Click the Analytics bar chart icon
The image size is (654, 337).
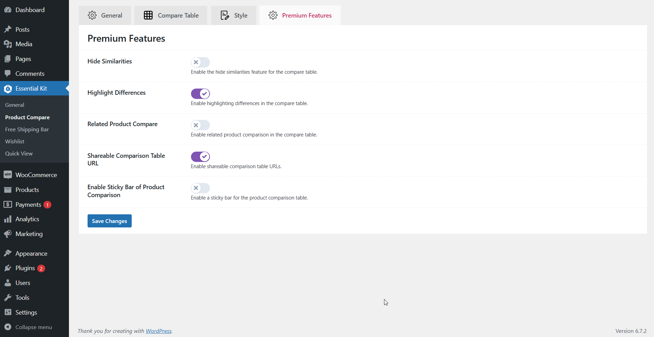click(x=8, y=219)
